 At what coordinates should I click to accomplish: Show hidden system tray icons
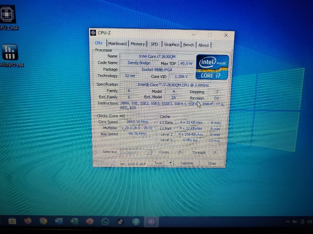[288, 222]
